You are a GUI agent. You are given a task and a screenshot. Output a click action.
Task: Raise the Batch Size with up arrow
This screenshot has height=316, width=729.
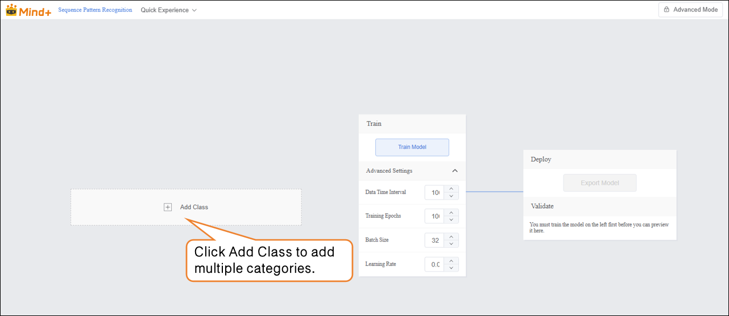pyautogui.click(x=450, y=236)
